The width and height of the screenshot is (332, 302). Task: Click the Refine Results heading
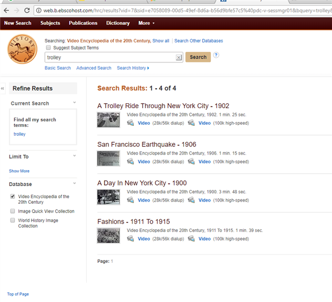click(x=33, y=88)
